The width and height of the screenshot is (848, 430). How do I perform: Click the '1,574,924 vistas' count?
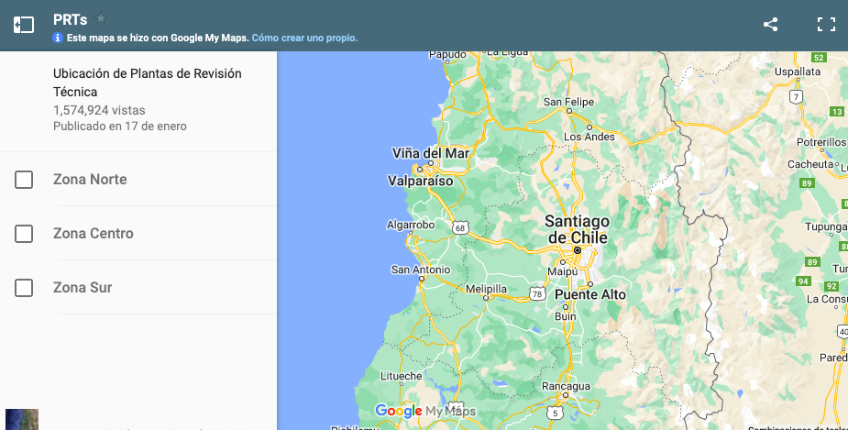point(99,110)
